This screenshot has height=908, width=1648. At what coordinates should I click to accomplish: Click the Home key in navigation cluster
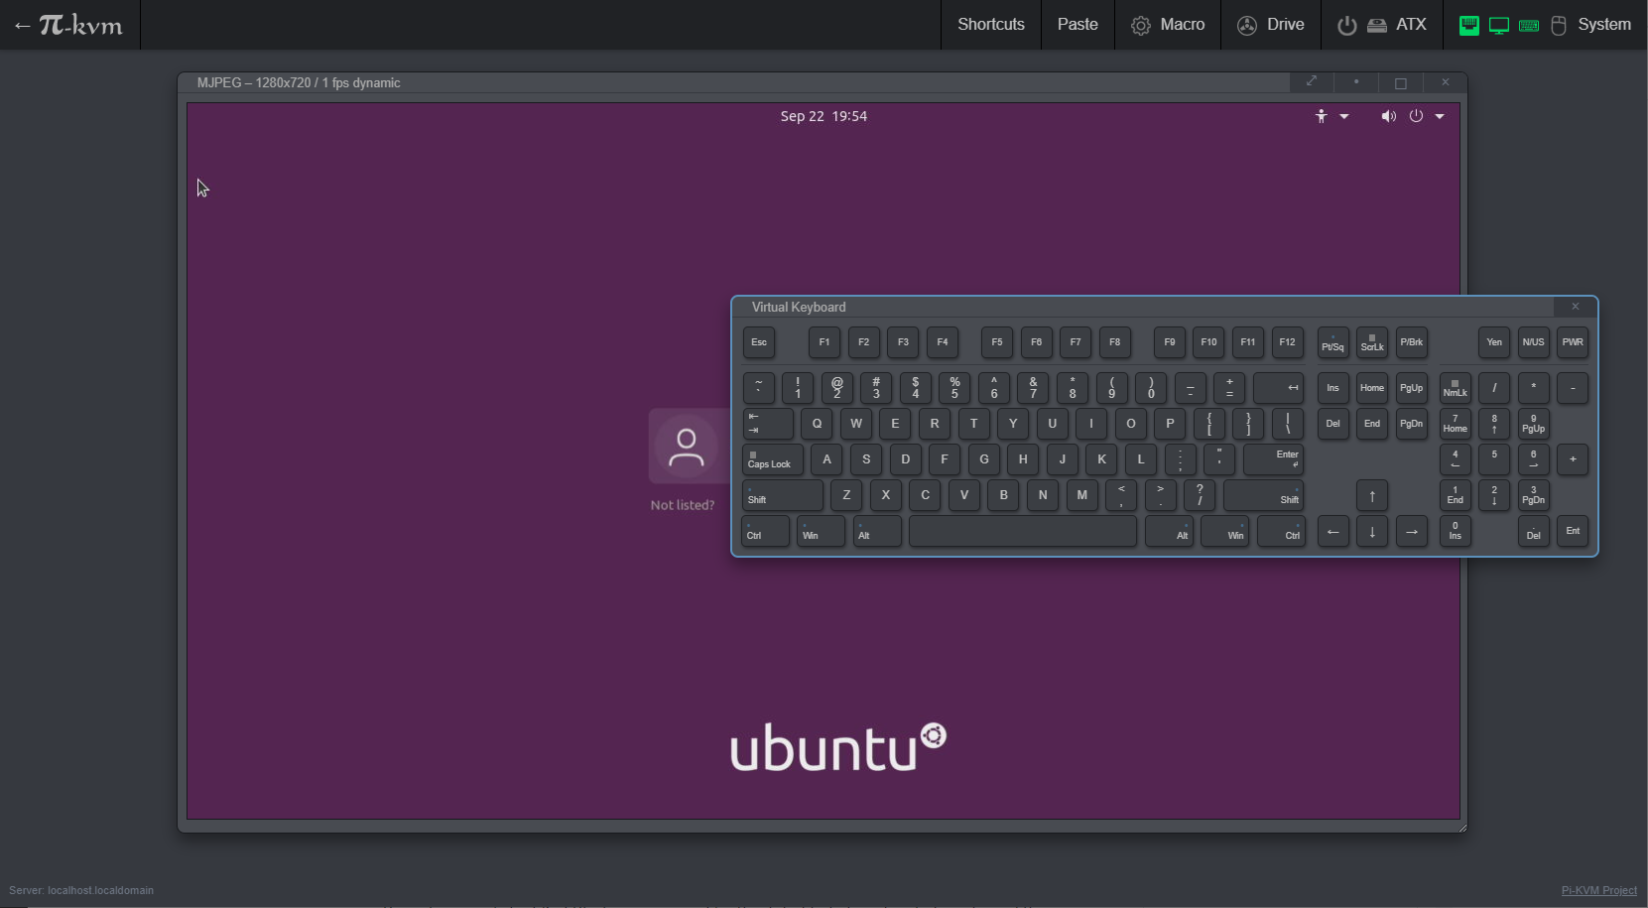[x=1372, y=388]
